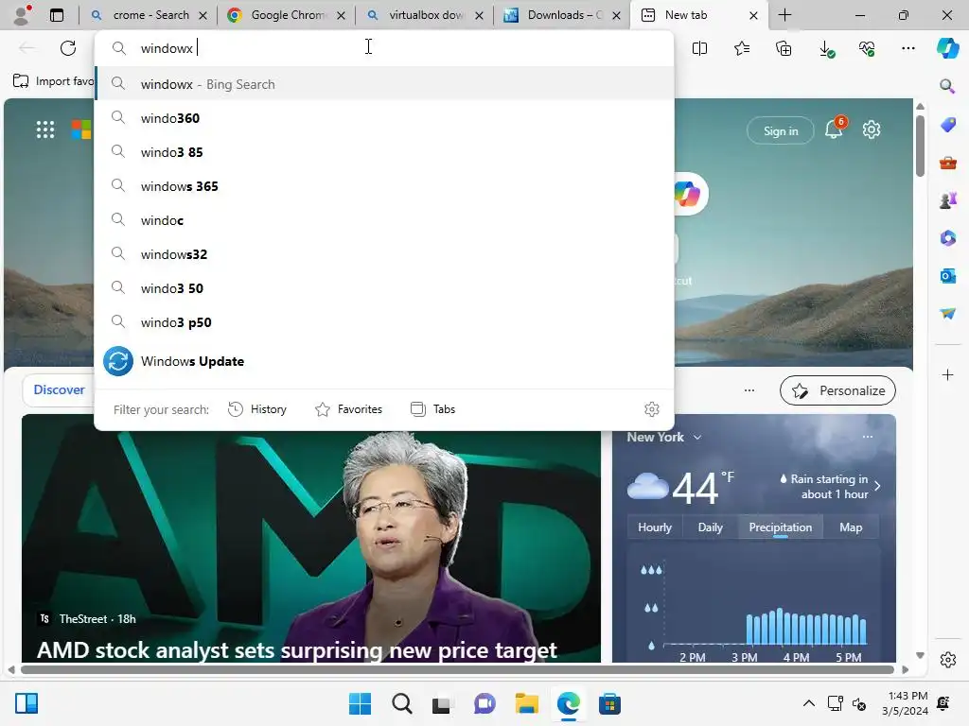The width and height of the screenshot is (969, 726).
Task: Switch weather card to Map
Action: 851,527
